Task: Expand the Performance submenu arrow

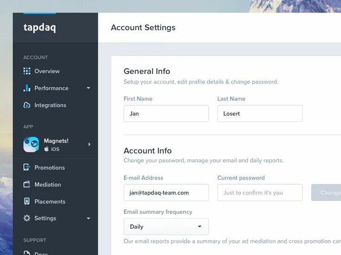Action: coord(88,88)
